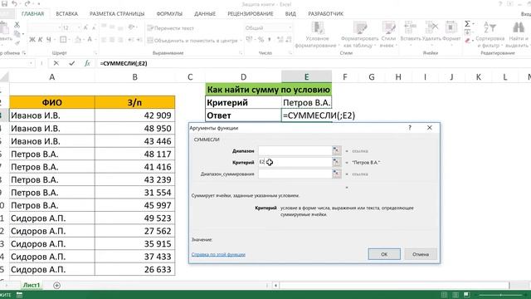This screenshot has height=299, width=531.
Task: Click the formula bar text =СУММЕСЛИ(;E2)
Action: click(x=124, y=63)
